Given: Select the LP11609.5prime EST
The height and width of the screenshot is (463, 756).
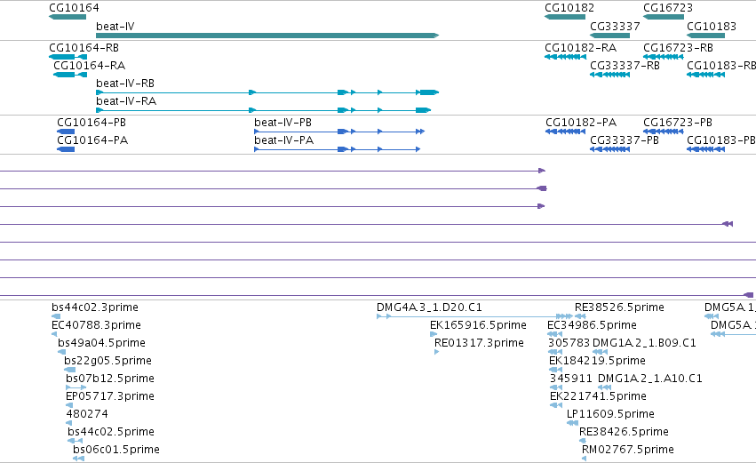Looking at the screenshot, I should coord(572,423).
